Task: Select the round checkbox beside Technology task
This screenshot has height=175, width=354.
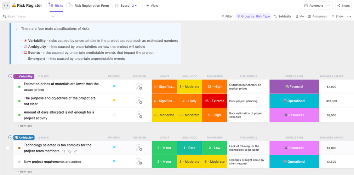Action: click(x=8, y=148)
